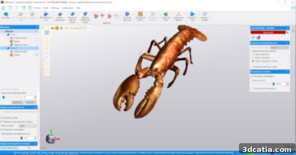
Task: Click the three-axis alignment icon in ribbon
Action: pos(178,14)
